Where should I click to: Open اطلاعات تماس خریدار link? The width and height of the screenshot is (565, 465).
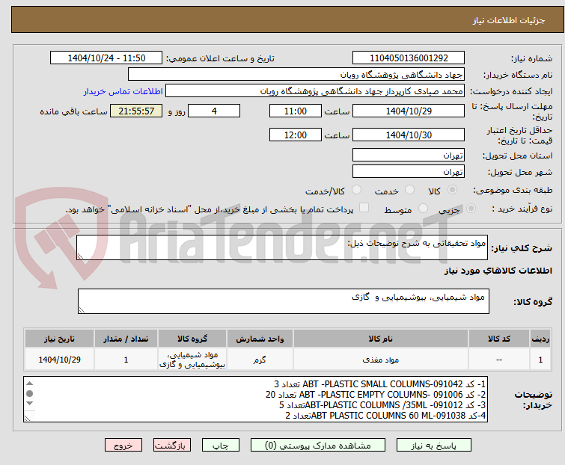[123, 91]
